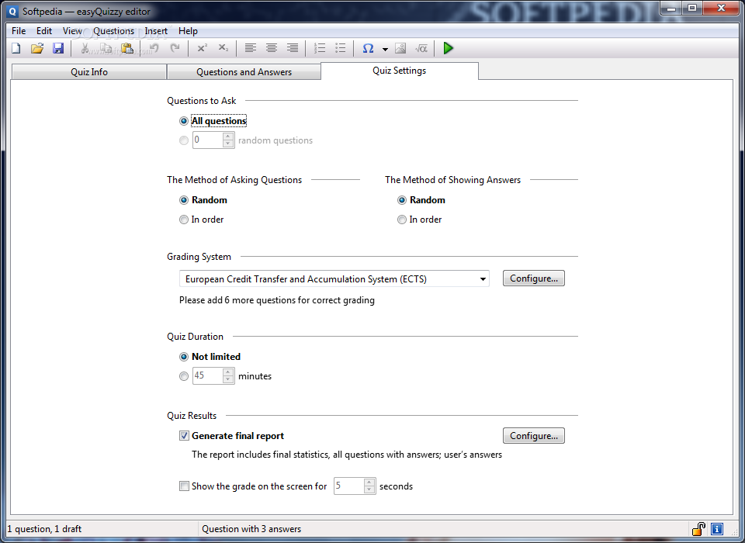The image size is (745, 543).
Task: Switch to Questions and Answers tab
Action: [x=244, y=71]
